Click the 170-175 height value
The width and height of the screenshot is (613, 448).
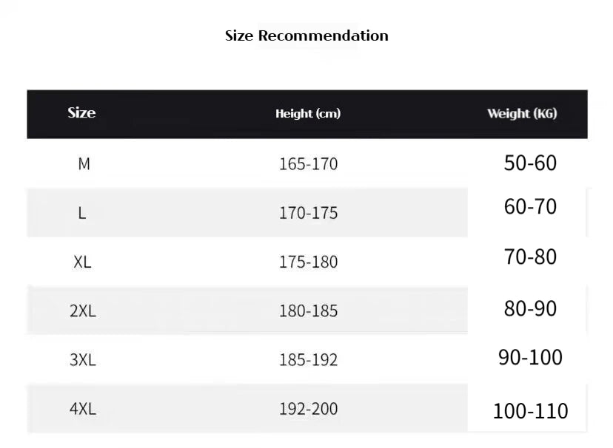(x=308, y=213)
